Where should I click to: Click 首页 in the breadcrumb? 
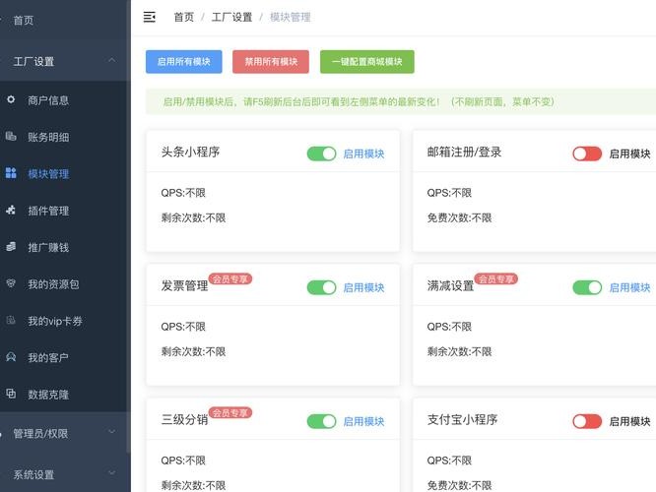coord(183,17)
